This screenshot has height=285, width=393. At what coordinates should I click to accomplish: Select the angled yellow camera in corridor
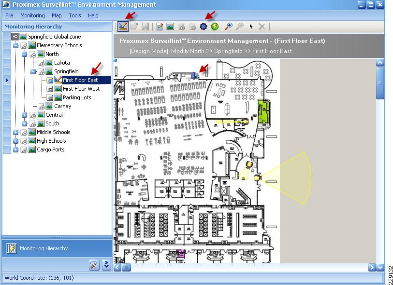coord(248,164)
